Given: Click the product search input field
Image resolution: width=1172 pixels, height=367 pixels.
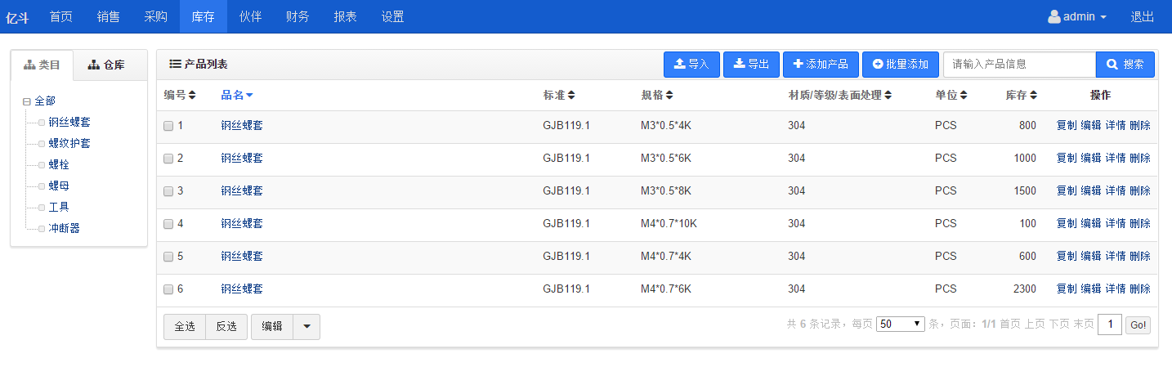Looking at the screenshot, I should pyautogui.click(x=1019, y=65).
